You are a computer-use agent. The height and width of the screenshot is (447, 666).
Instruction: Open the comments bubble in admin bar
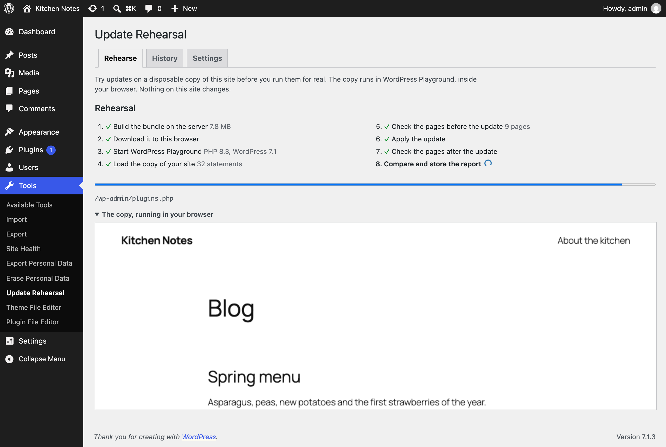(149, 9)
